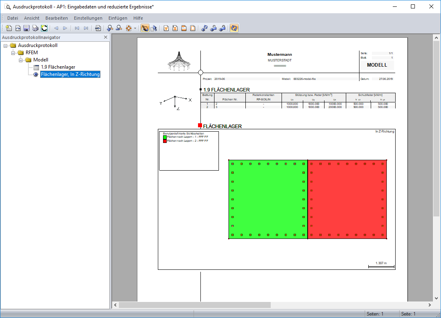Print the report using the printer icon
The width and height of the screenshot is (441, 318).
coord(35,28)
